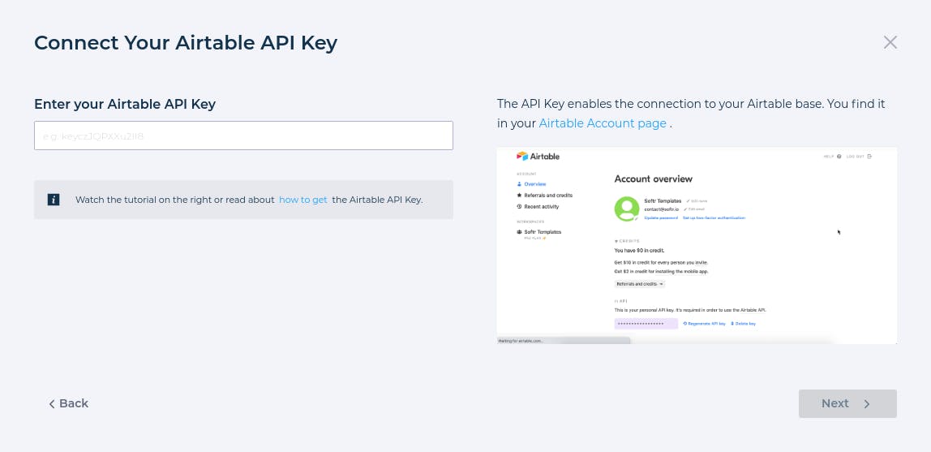Image resolution: width=931 pixels, height=452 pixels.
Task: Open the 'how to get' link
Action: [x=303, y=200]
